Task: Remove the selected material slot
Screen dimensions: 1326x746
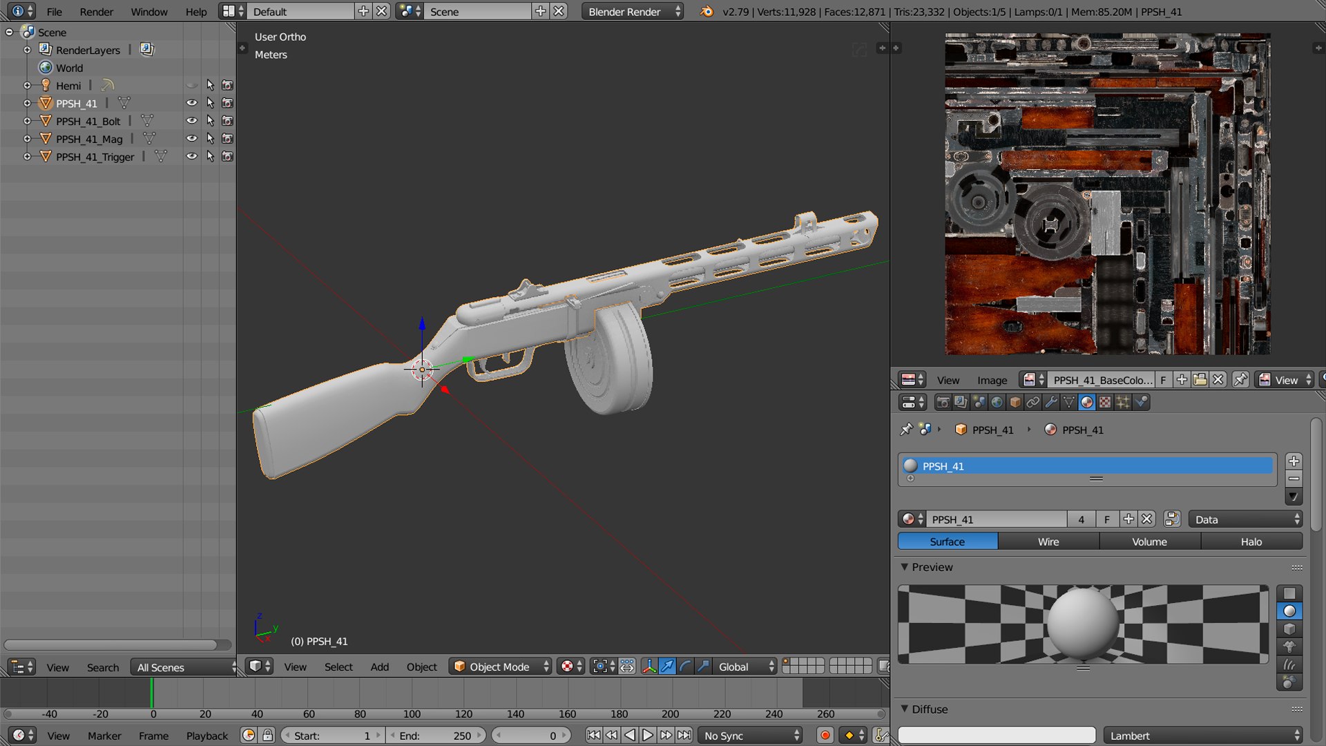Action: 1294,479
